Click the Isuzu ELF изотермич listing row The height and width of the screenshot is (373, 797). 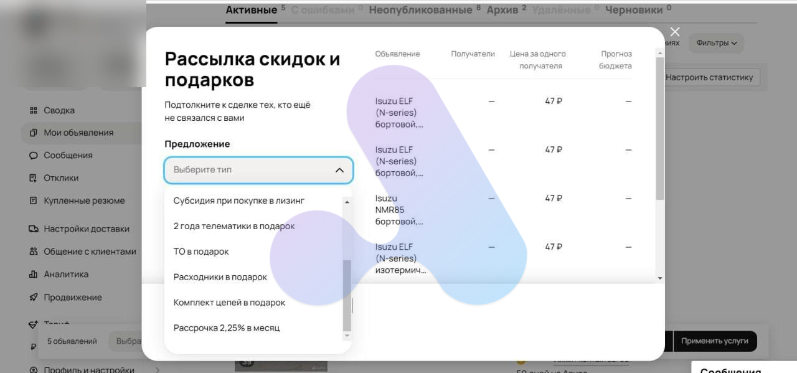[x=504, y=258]
